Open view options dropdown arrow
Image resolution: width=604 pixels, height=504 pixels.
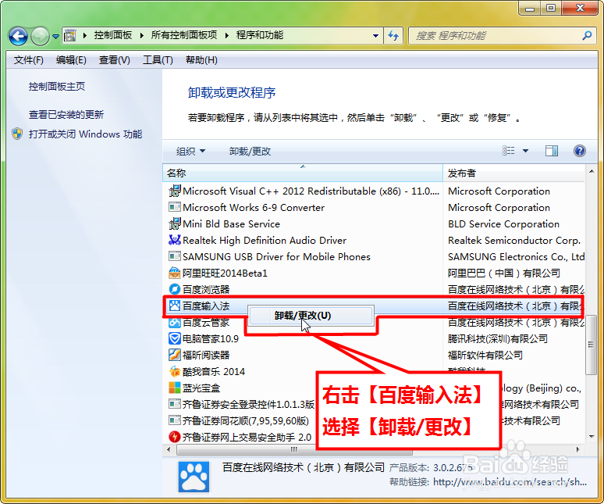point(525,151)
